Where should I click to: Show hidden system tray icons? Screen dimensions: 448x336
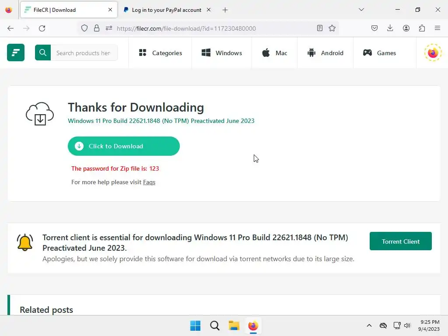pos(369,325)
